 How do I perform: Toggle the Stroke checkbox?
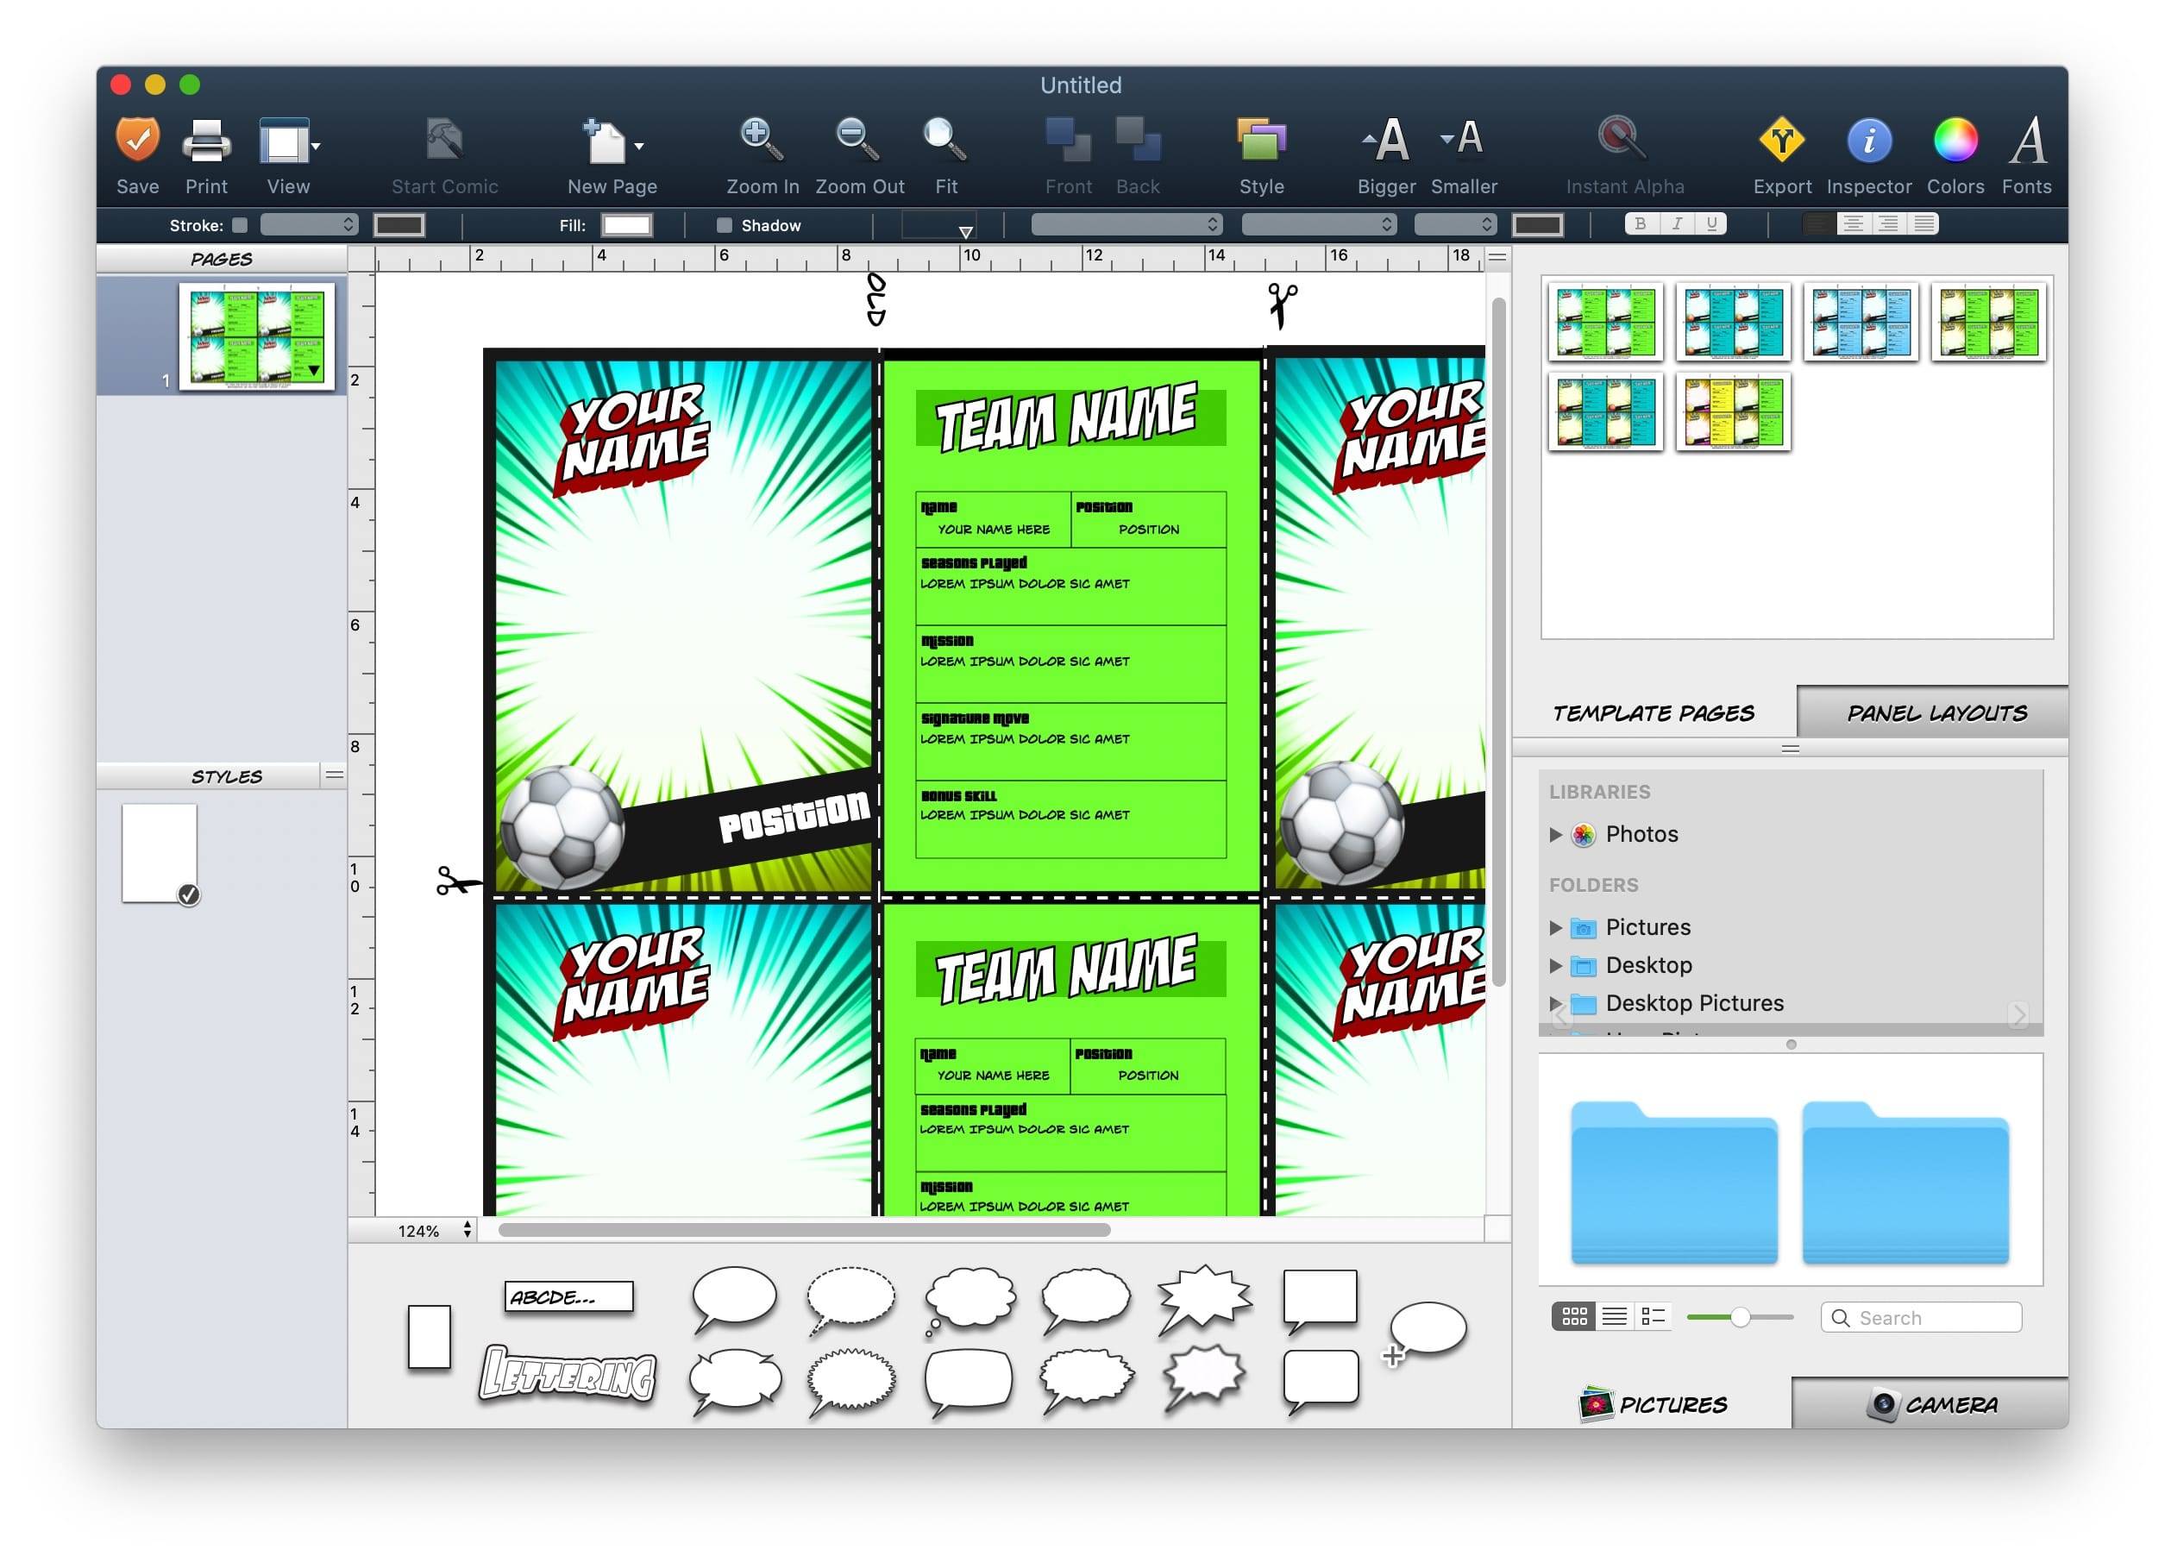[241, 225]
